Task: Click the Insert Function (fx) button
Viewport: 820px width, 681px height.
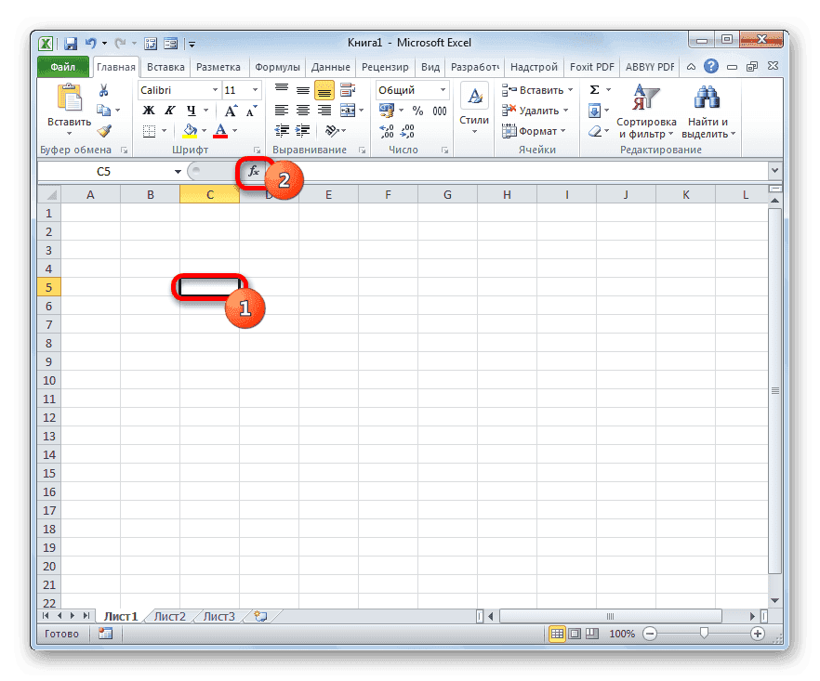Action: click(x=255, y=171)
